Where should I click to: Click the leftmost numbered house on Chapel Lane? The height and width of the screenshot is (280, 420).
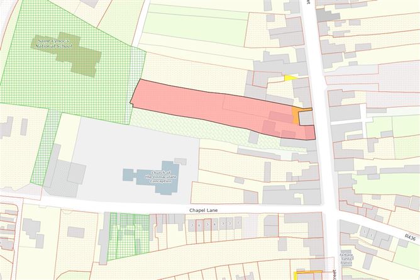(191, 224)
